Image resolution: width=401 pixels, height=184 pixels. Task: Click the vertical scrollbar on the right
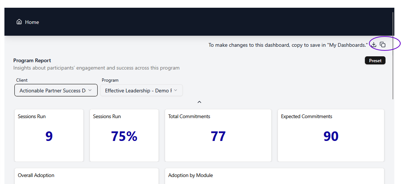coord(393,55)
